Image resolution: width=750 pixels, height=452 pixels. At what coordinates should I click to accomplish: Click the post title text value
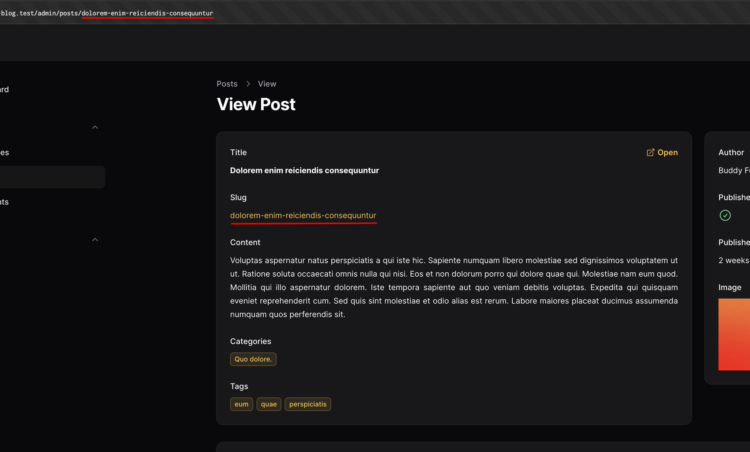[304, 171]
